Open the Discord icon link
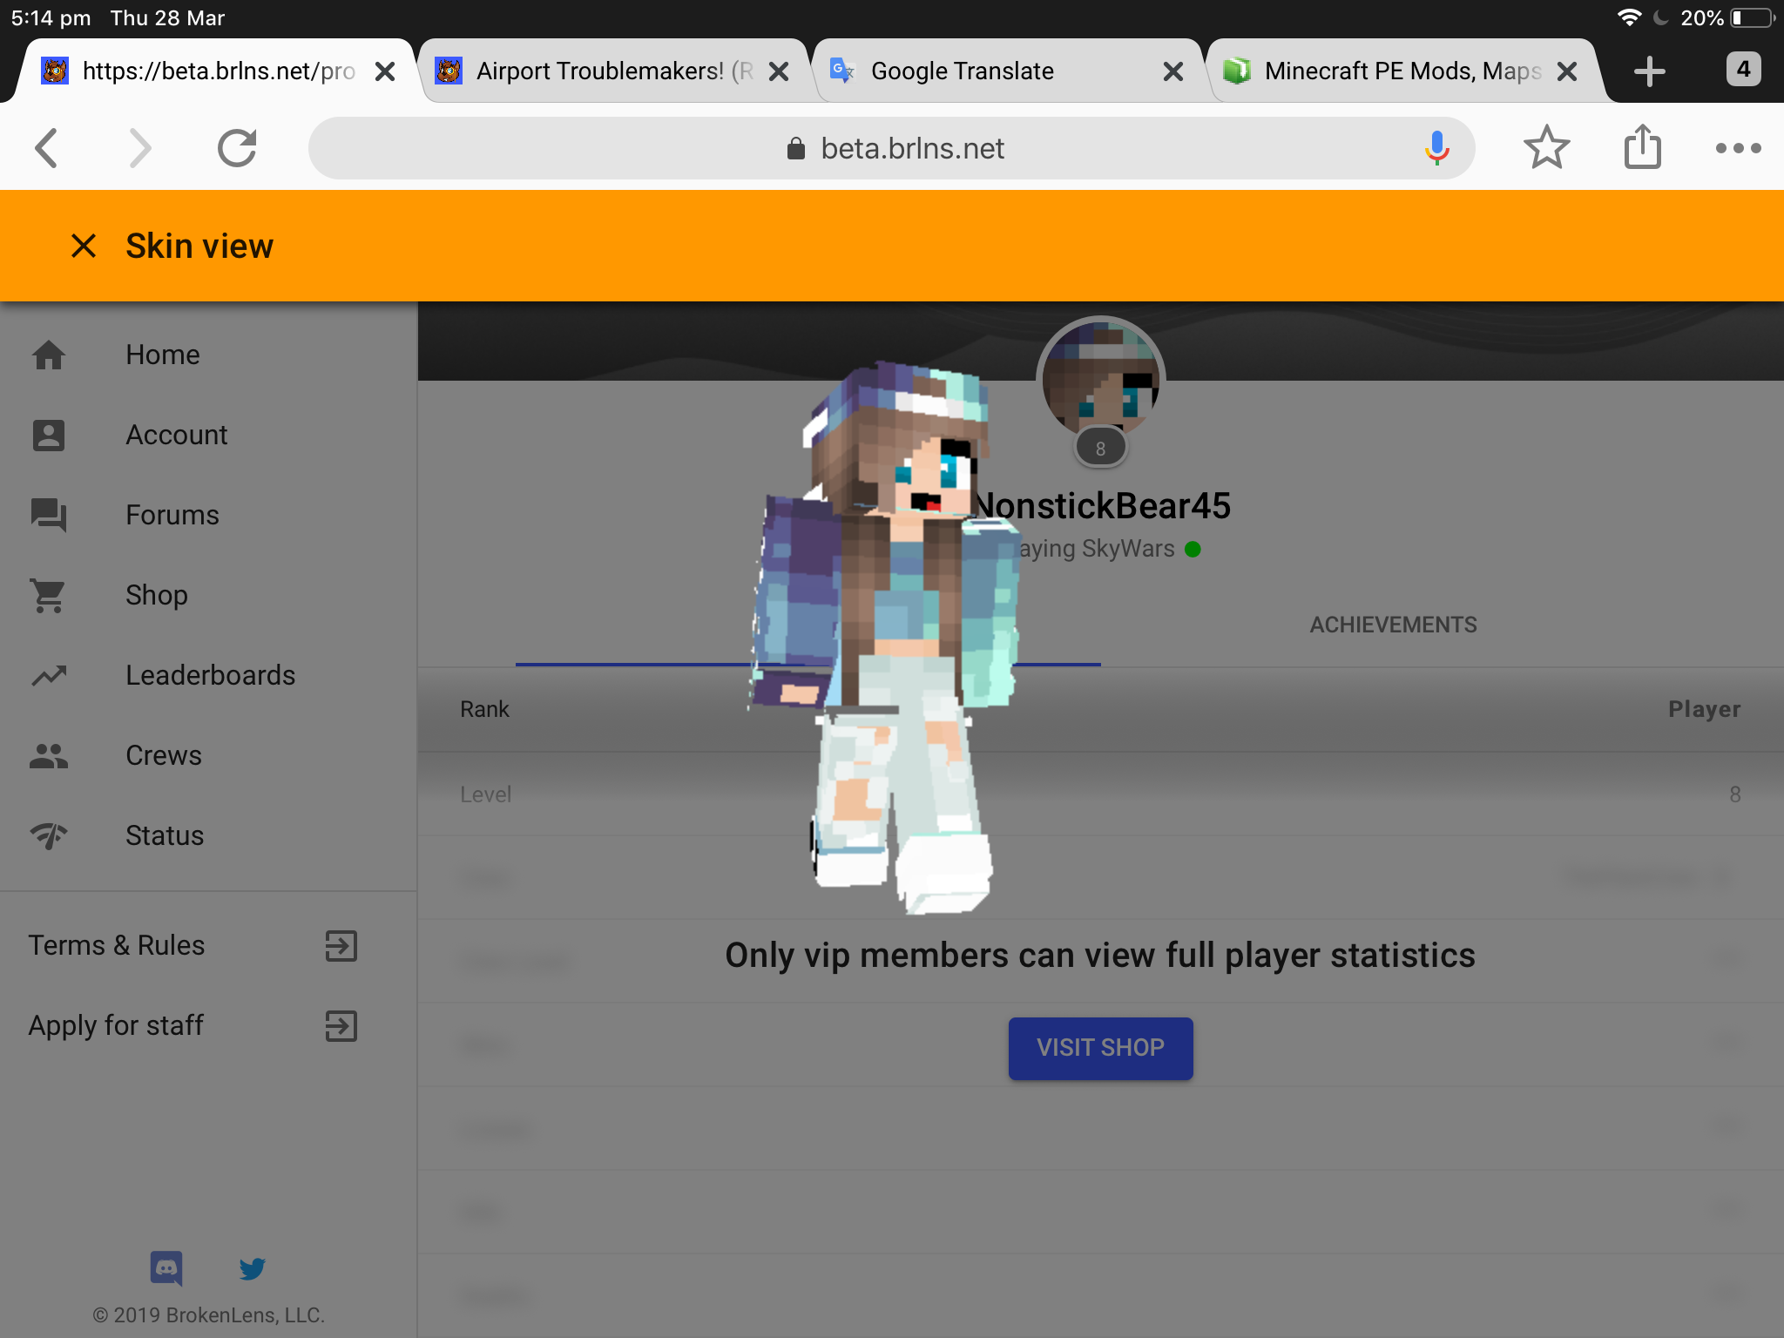Screen dimensions: 1784x1338 pyautogui.click(x=166, y=1268)
